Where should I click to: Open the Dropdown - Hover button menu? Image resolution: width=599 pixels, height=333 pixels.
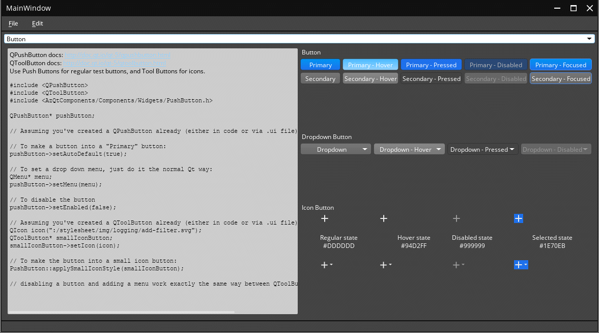409,149
